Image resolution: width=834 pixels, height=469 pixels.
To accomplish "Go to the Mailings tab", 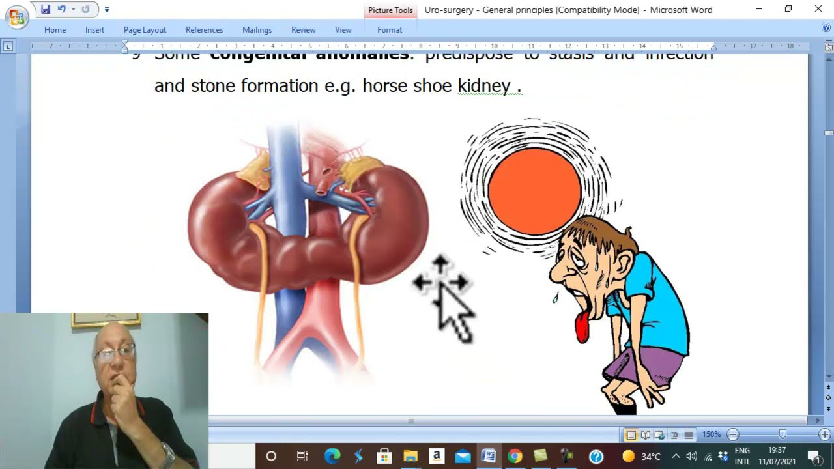I will (x=257, y=29).
